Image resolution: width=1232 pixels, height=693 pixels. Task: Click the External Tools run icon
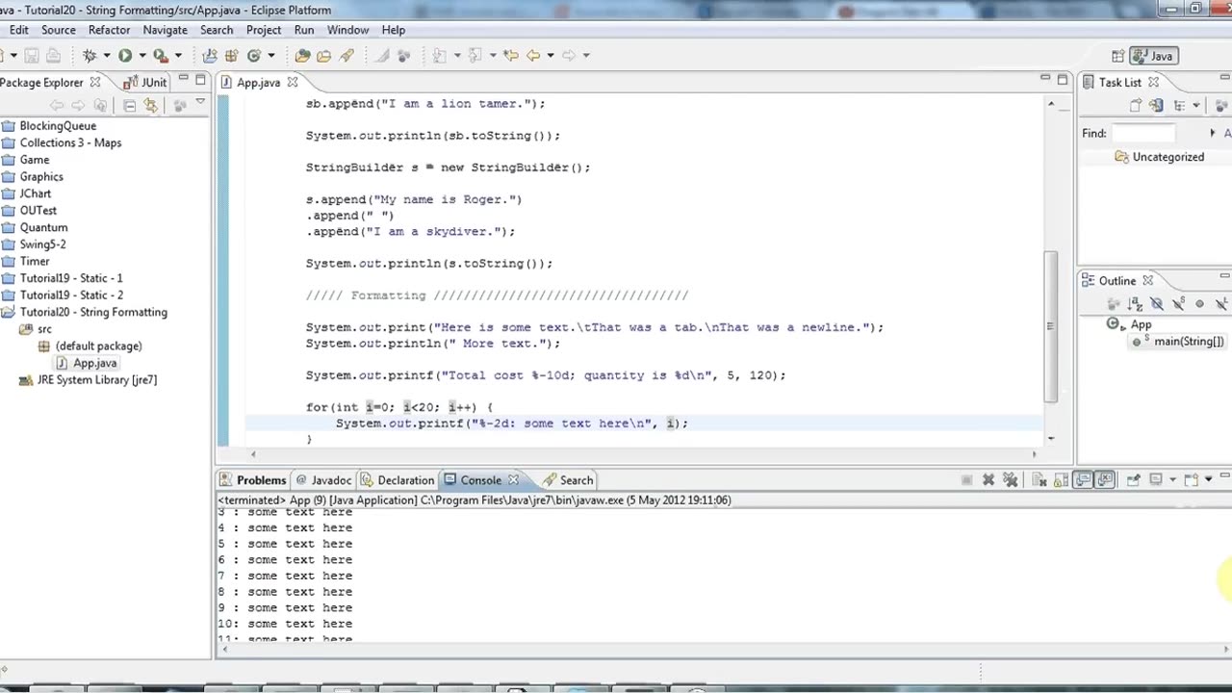coord(161,56)
